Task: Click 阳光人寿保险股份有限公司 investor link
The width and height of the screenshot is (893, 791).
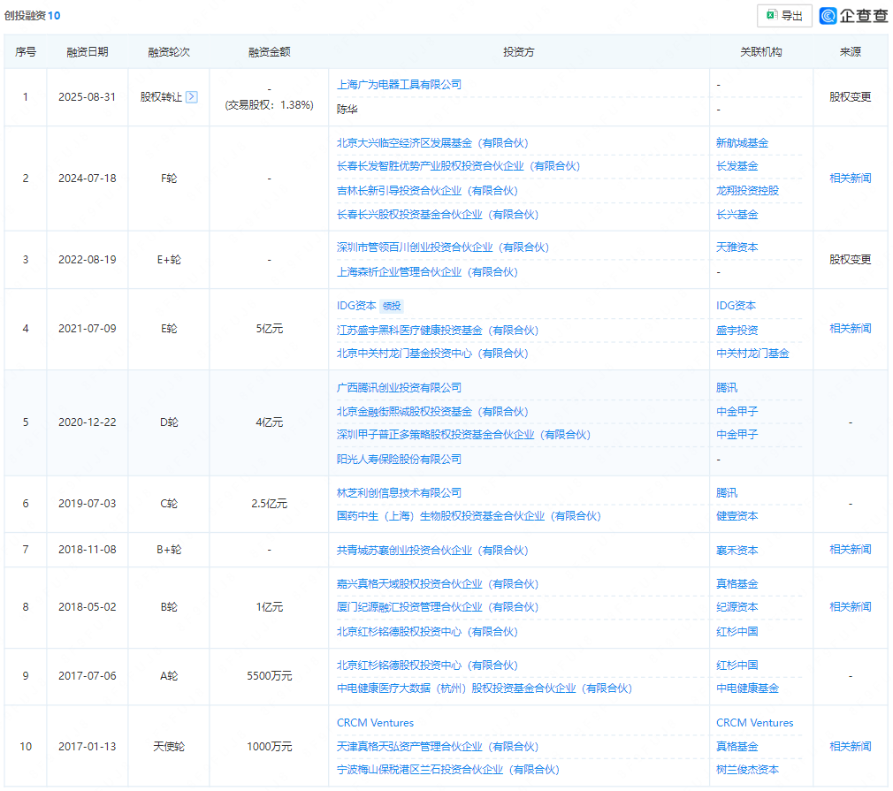Action: 399,460
